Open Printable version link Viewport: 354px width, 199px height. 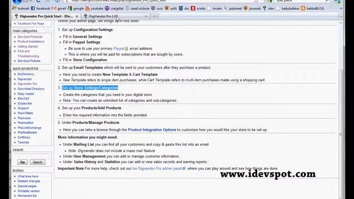[x=29, y=191]
